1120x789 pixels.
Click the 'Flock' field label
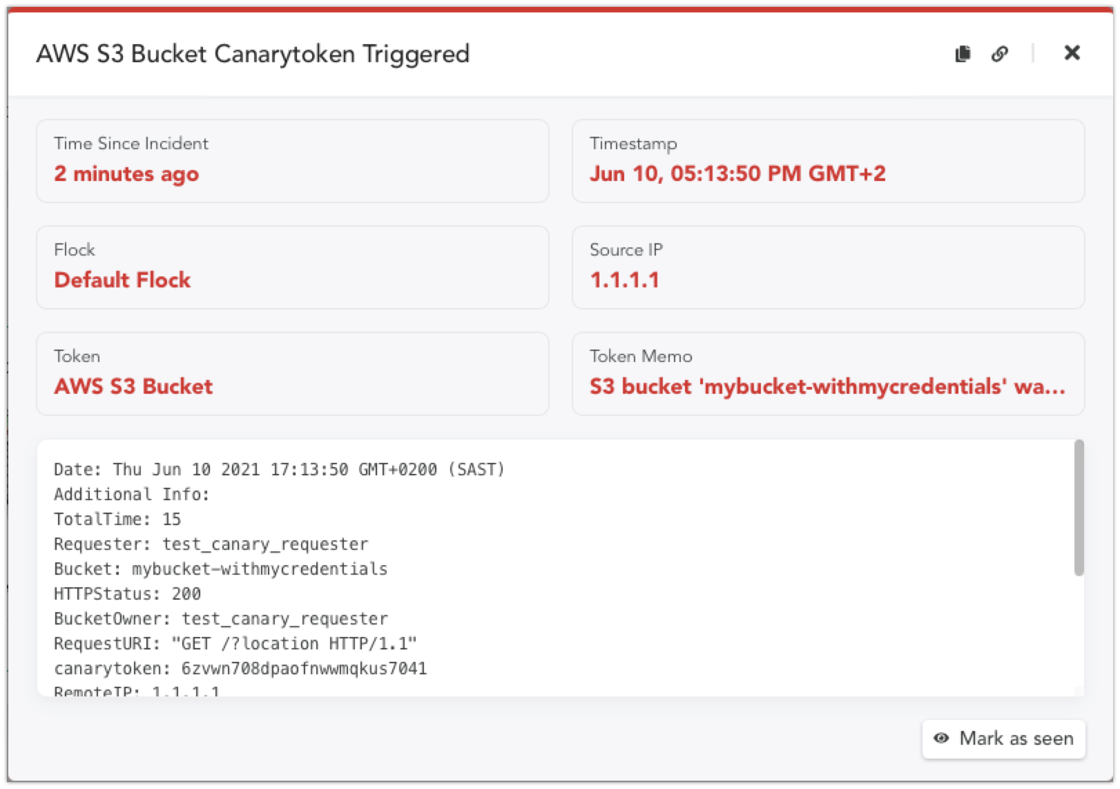(75, 249)
